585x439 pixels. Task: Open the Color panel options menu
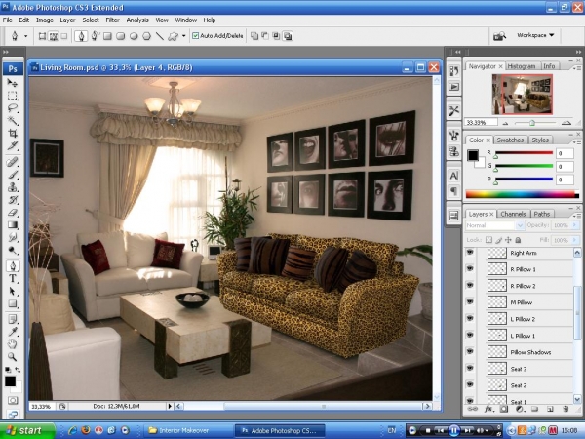pos(577,141)
